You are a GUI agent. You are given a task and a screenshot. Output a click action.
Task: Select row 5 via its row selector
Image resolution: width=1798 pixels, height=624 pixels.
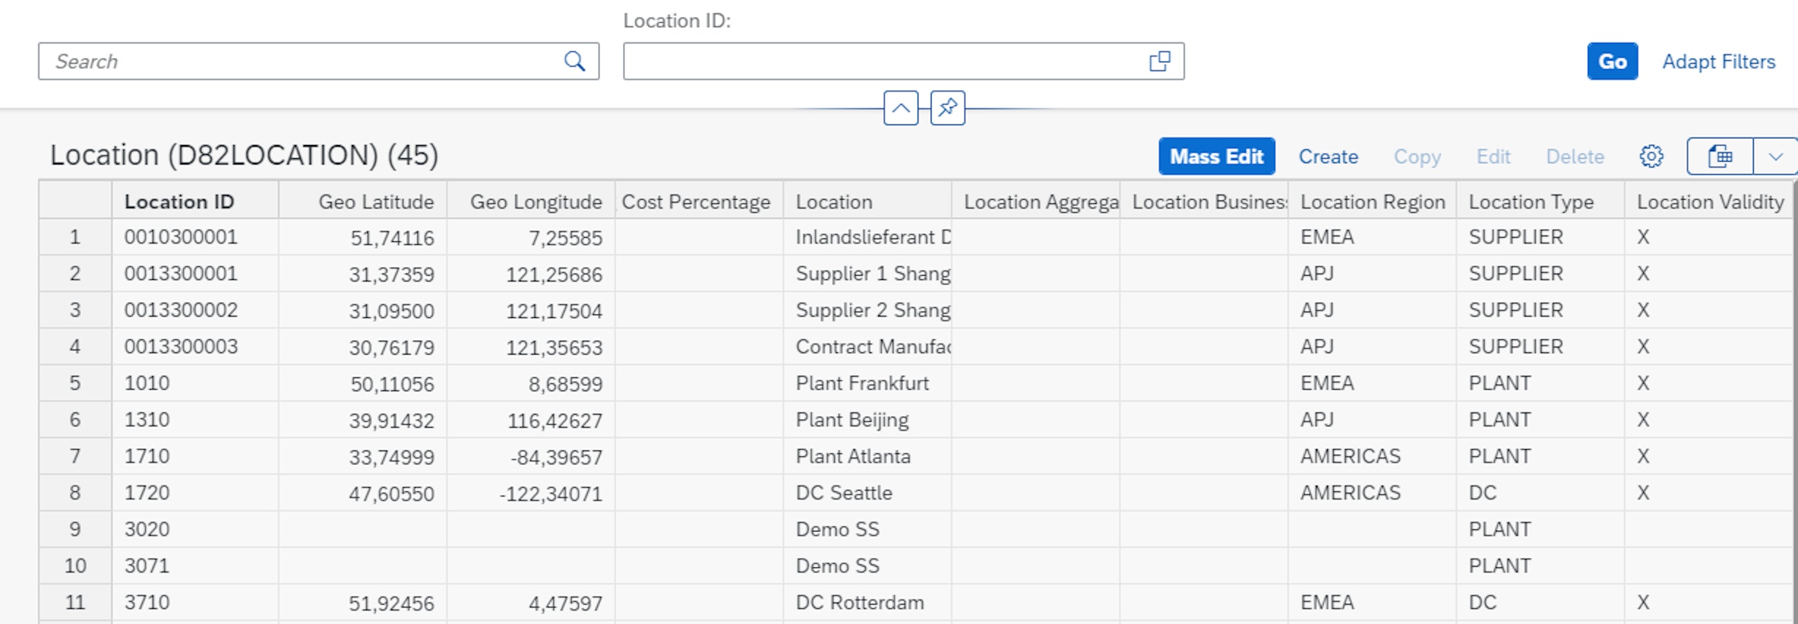pyautogui.click(x=75, y=383)
